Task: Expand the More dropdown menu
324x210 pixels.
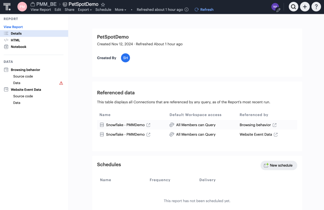Action: click(120, 10)
